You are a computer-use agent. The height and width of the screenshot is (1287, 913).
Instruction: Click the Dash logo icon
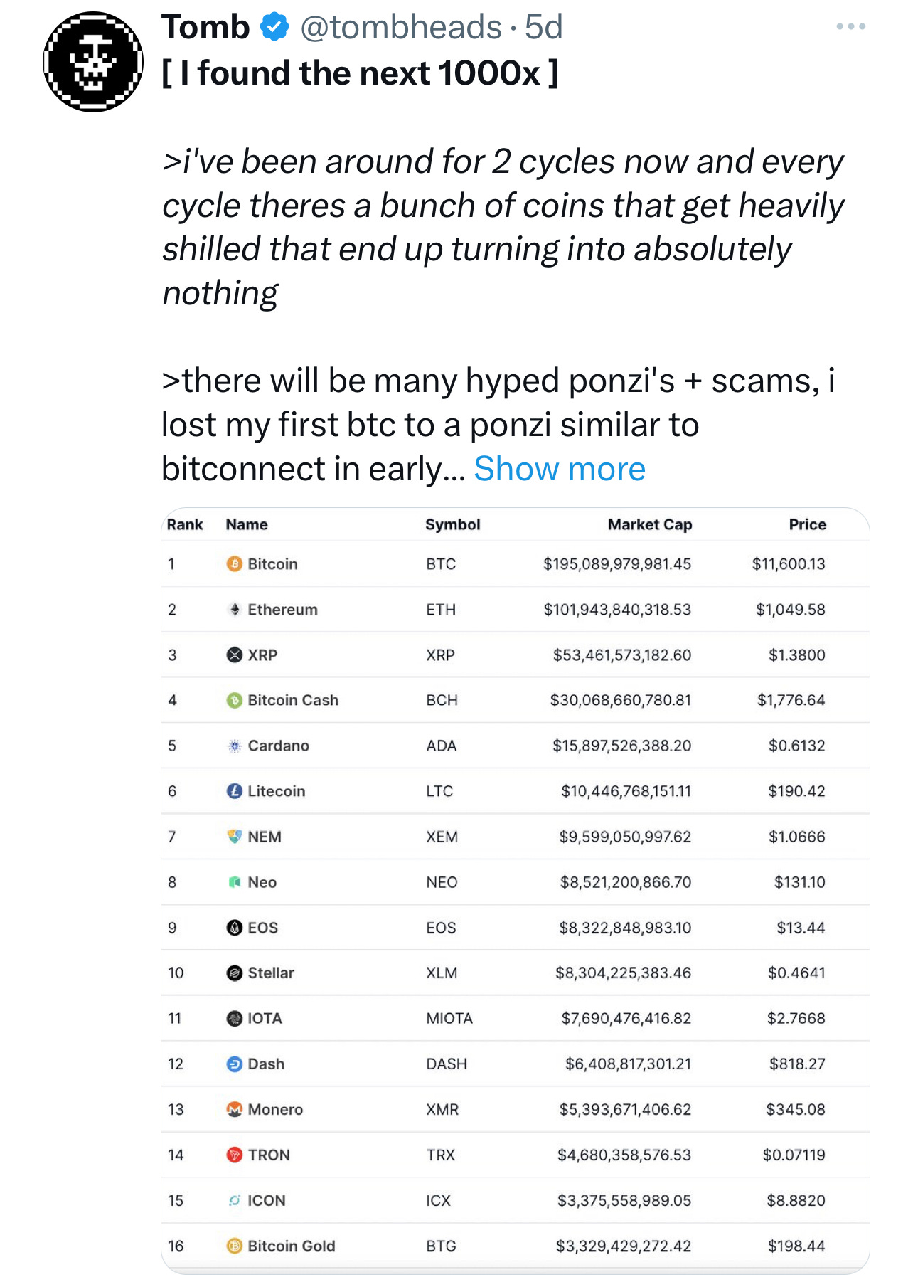click(x=235, y=1064)
